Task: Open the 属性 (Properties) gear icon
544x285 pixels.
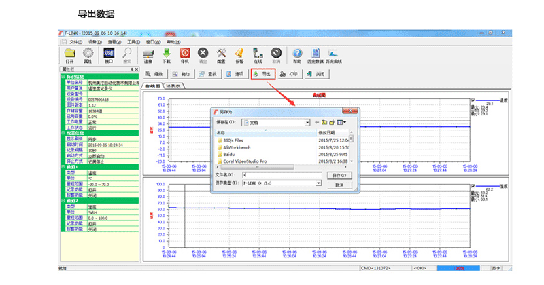Action: coord(88,54)
